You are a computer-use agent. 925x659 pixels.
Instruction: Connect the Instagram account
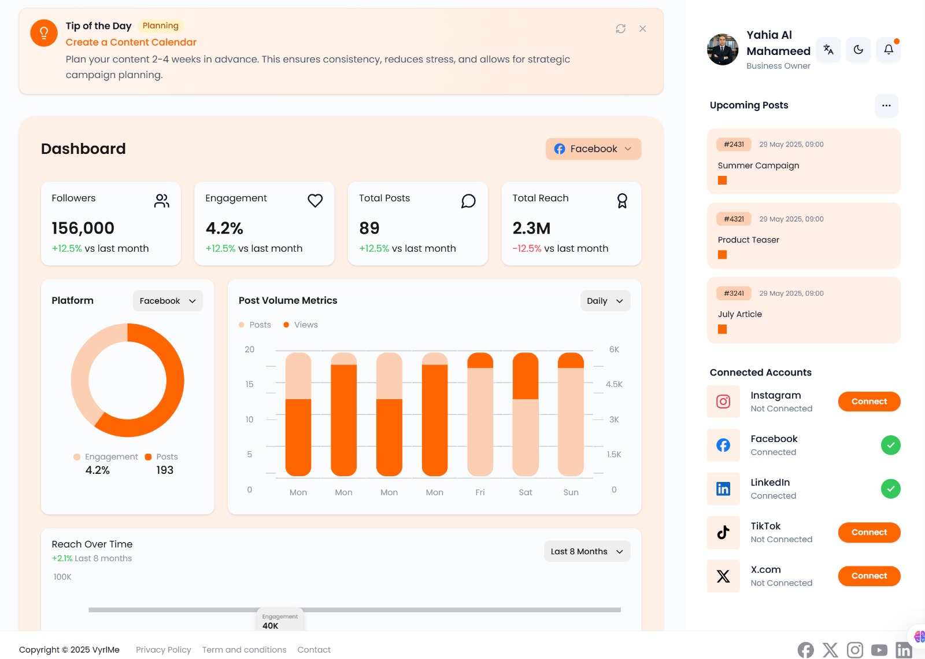tap(869, 402)
